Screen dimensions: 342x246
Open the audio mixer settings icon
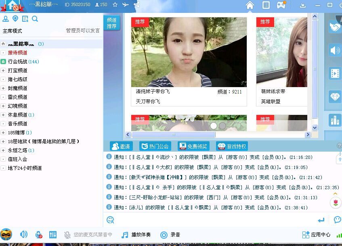[x=53, y=235]
